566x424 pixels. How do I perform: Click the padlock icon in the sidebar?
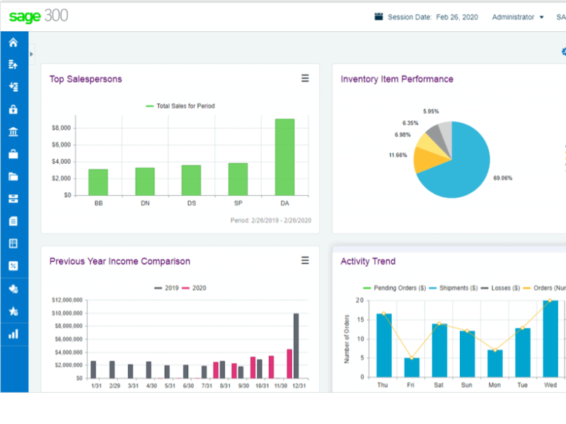[13, 110]
